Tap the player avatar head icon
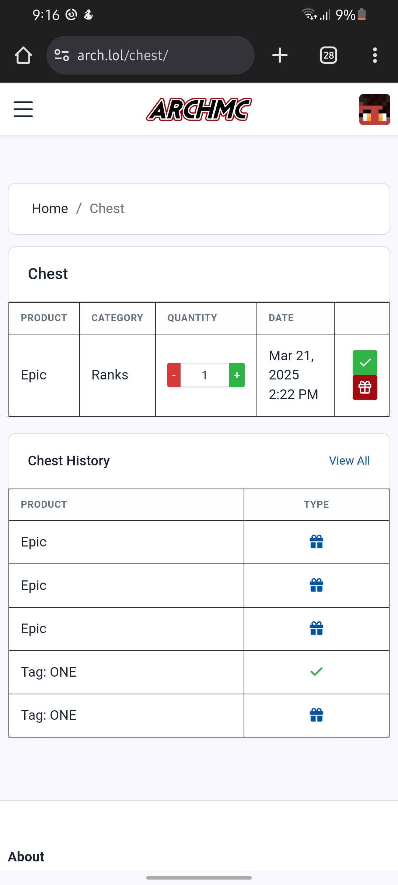This screenshot has height=885, width=398. 375,110
